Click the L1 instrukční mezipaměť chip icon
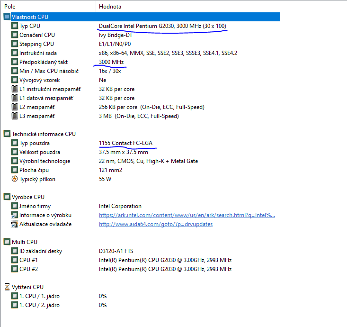The height and width of the screenshot is (327, 347). (x=15, y=89)
